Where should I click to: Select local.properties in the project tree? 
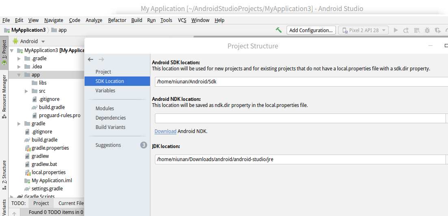point(48,172)
